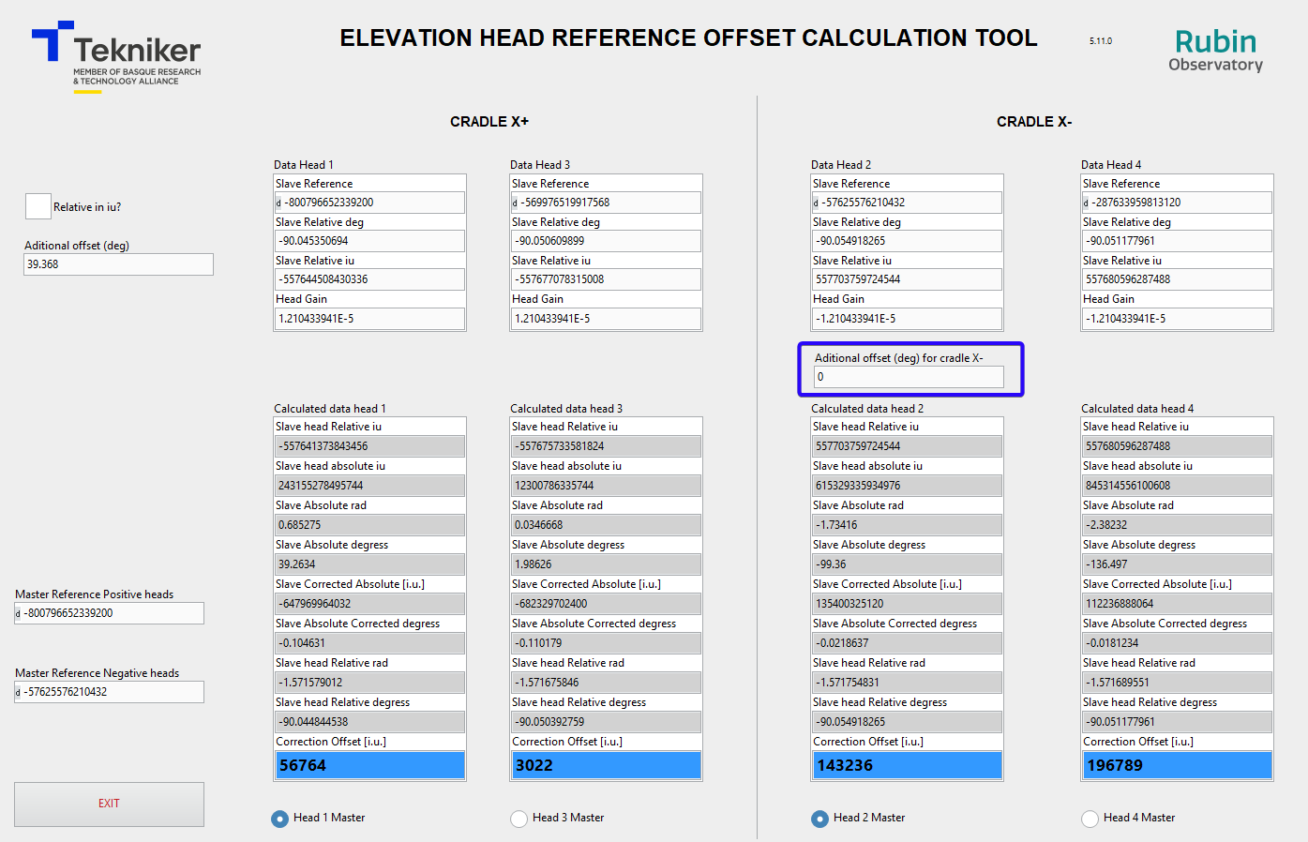Click head 3 Slave Absolute degrees value 1.98626
Screen dimensions: 1308x842
[606, 564]
